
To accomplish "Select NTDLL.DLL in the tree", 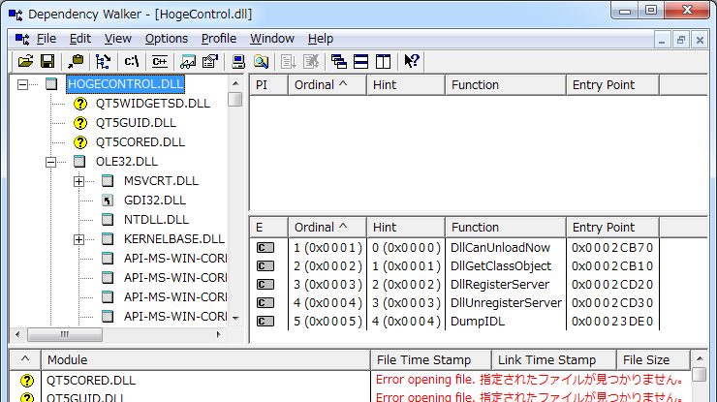I will click(x=156, y=220).
